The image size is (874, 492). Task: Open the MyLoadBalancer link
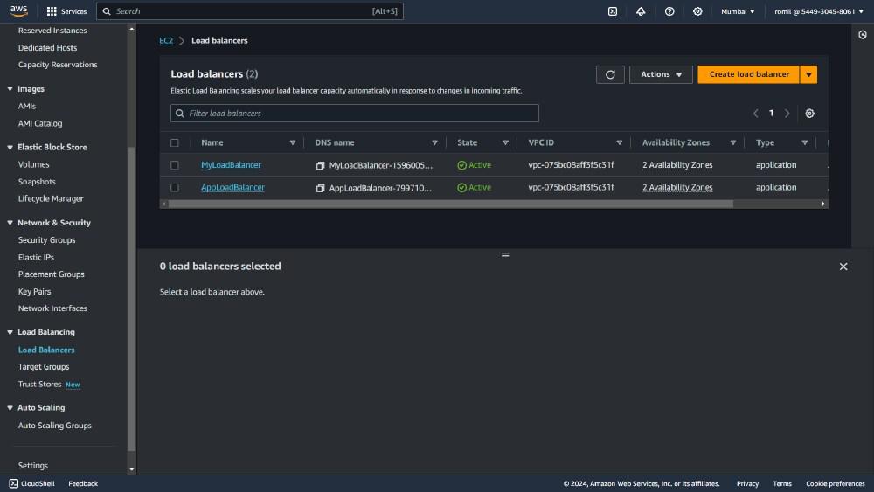click(231, 165)
